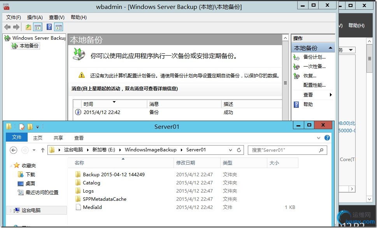Open the 文件 tab in the Server01 Explorer window
Viewport: 377px width, 228px height.
(x=17, y=137)
